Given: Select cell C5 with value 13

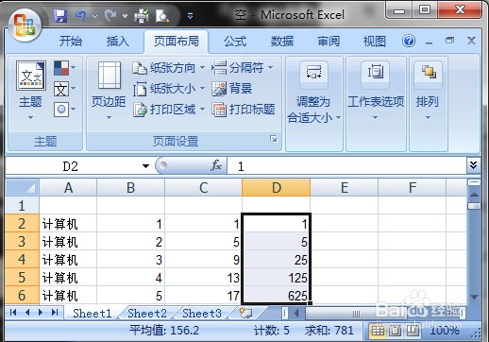Looking at the screenshot, I should tap(203, 278).
